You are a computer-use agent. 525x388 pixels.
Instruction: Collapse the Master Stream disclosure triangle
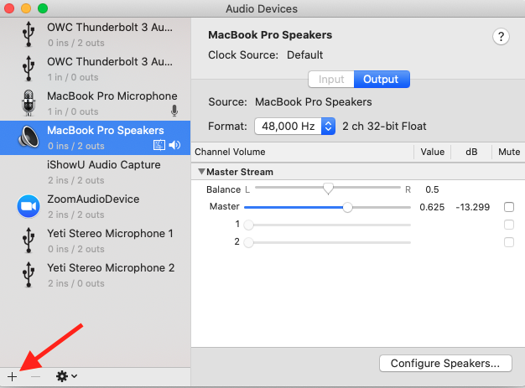tap(201, 172)
